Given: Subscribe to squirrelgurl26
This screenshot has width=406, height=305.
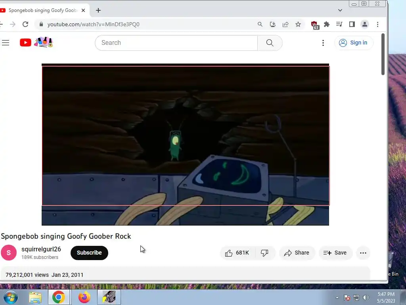Looking at the screenshot, I should coord(89,253).
